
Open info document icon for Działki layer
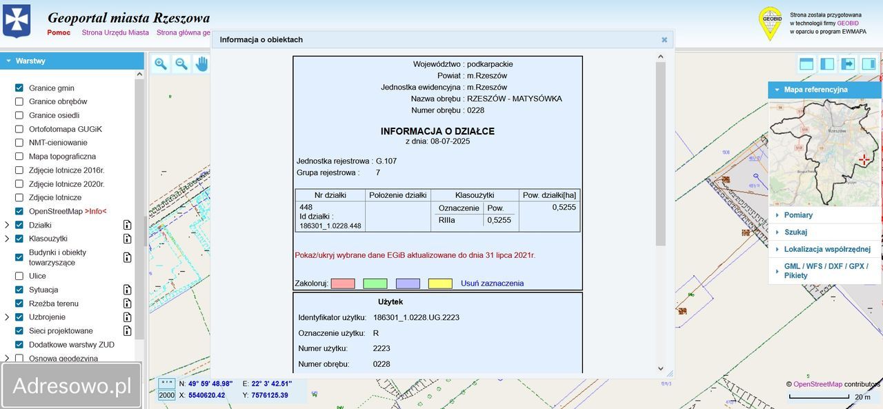(x=127, y=225)
